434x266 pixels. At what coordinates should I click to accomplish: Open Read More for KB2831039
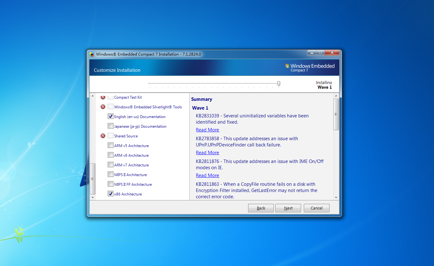207,130
